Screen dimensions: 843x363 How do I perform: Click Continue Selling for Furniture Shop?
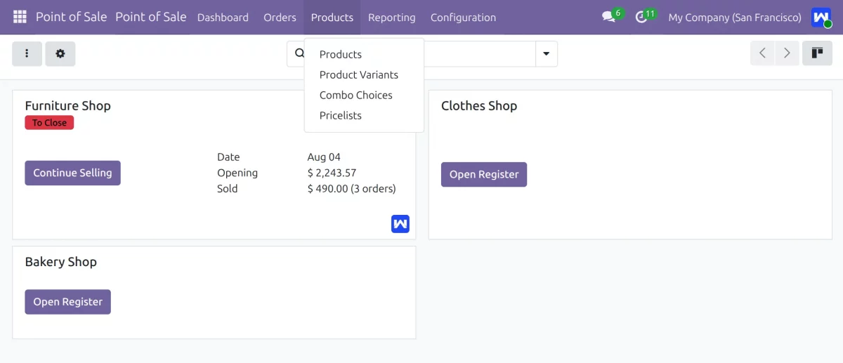click(x=72, y=173)
